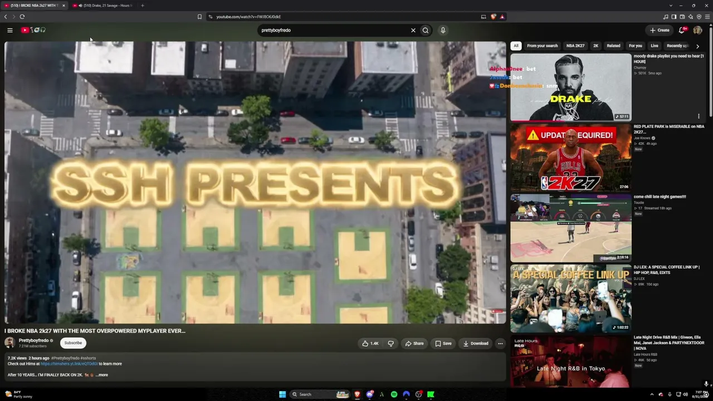
Task: Start voice search with microphone icon
Action: pyautogui.click(x=443, y=30)
